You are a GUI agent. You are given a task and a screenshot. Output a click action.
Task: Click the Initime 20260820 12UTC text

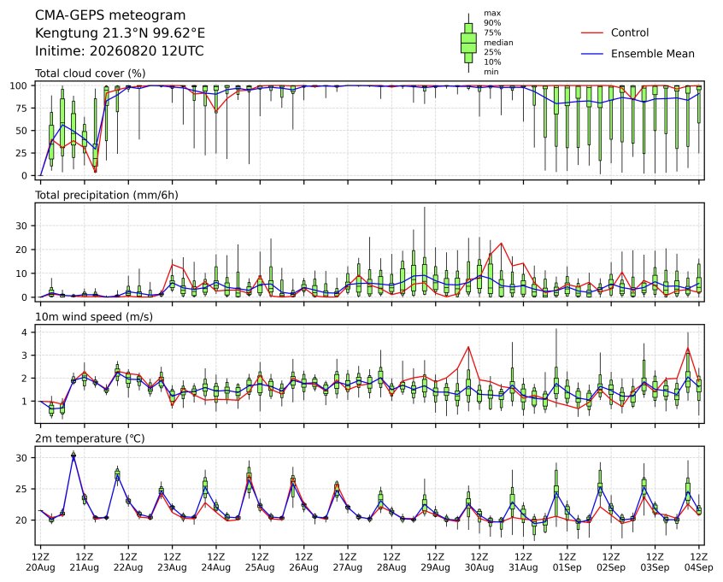[x=120, y=50]
